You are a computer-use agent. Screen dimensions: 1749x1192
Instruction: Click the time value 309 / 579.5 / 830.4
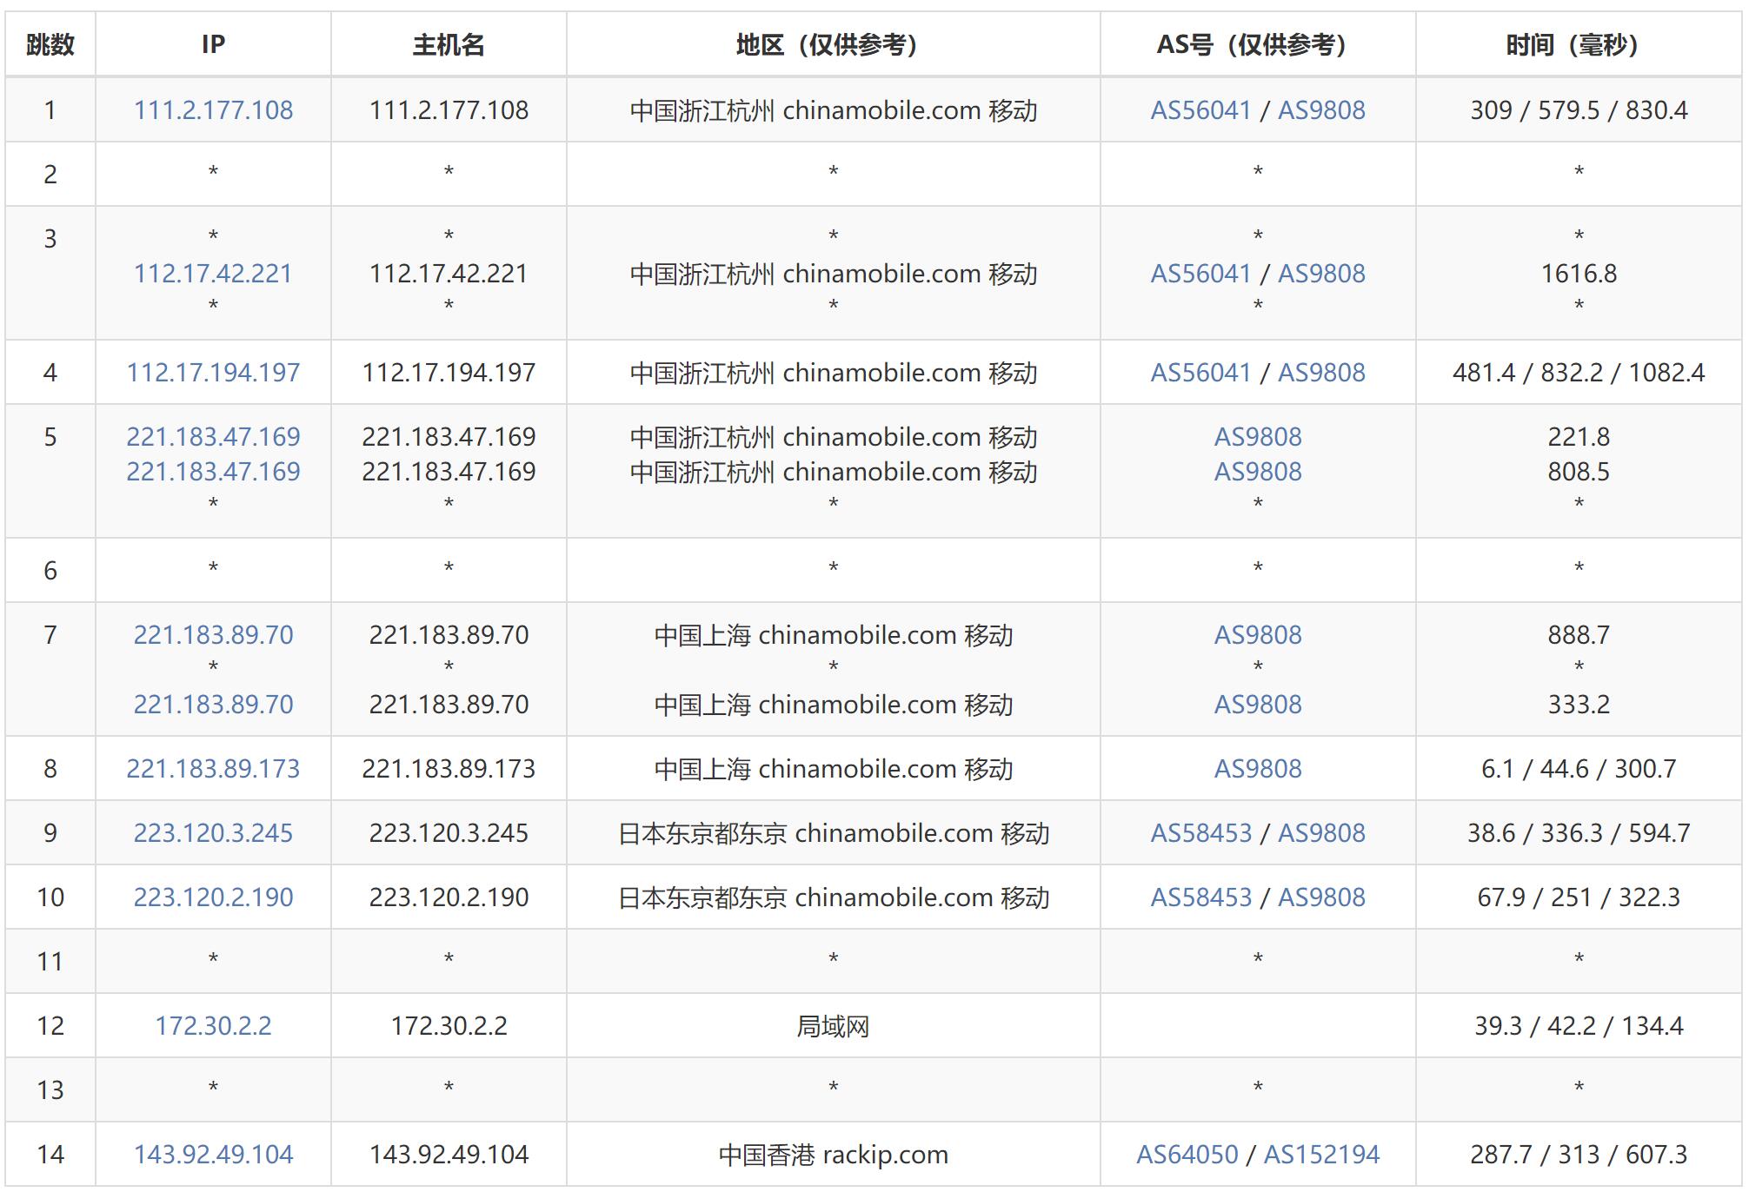(1579, 110)
